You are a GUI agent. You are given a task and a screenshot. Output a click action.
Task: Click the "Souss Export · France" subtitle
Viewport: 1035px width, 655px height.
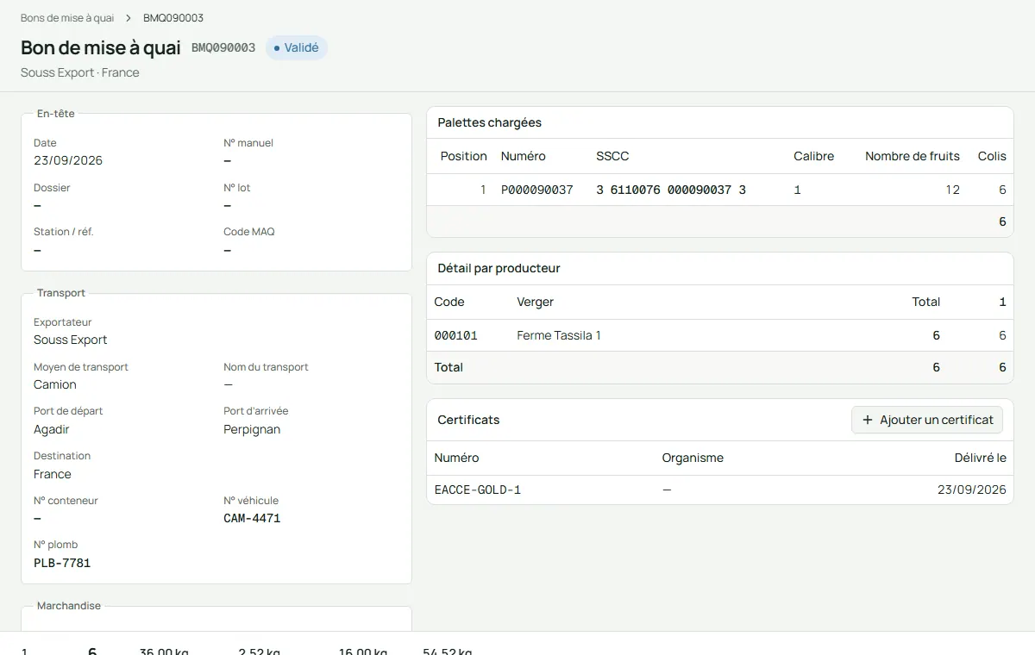click(x=80, y=72)
